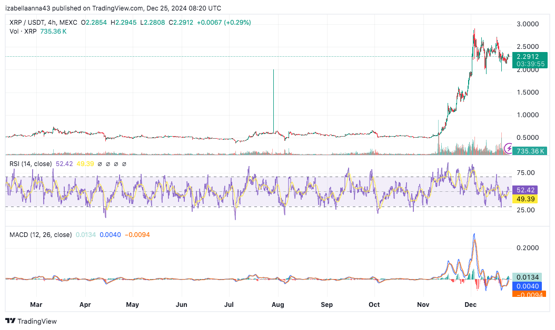Click the Mar label on the time axis
Image resolution: width=555 pixels, height=330 pixels.
(x=36, y=304)
